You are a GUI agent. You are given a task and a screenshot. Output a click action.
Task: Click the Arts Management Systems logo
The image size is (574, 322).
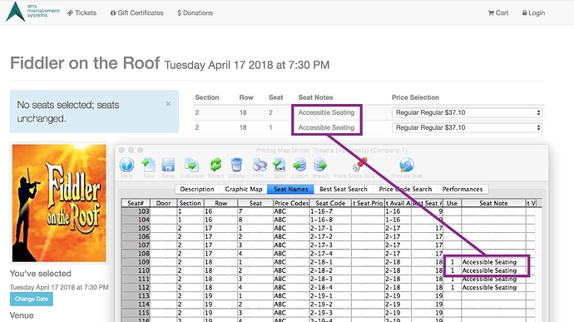(x=32, y=12)
